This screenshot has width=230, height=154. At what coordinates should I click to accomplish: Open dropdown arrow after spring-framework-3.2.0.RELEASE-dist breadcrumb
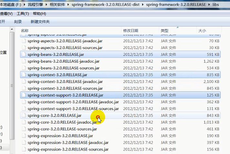click(143, 5)
